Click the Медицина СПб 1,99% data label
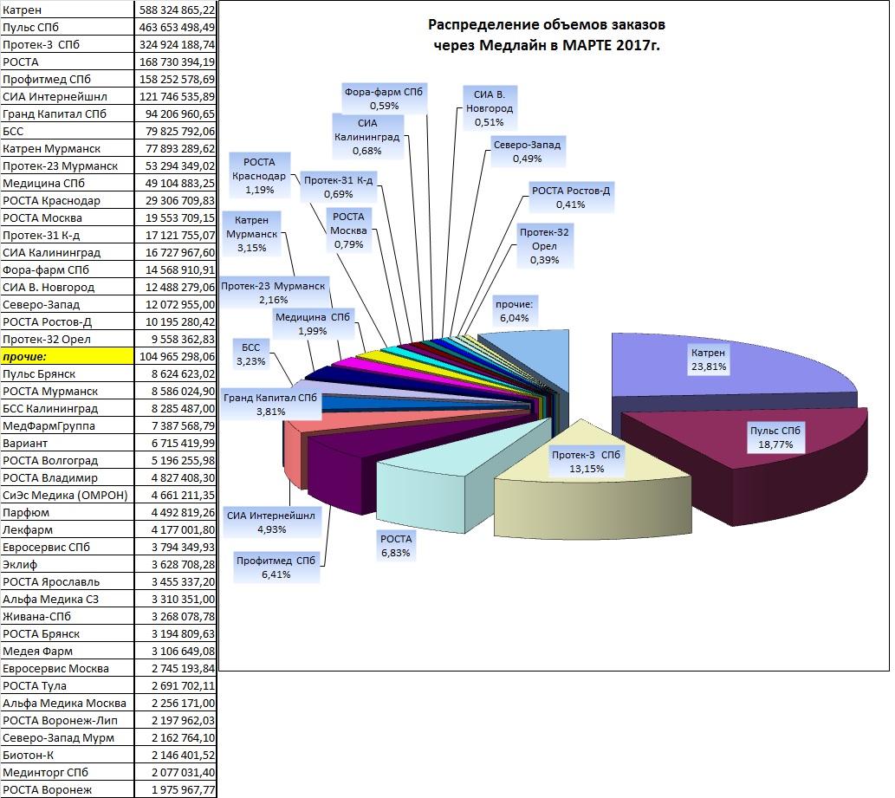This screenshot has width=895, height=798. point(313,324)
